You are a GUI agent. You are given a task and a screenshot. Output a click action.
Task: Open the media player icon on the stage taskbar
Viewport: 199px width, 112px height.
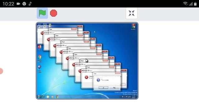click(x=53, y=97)
